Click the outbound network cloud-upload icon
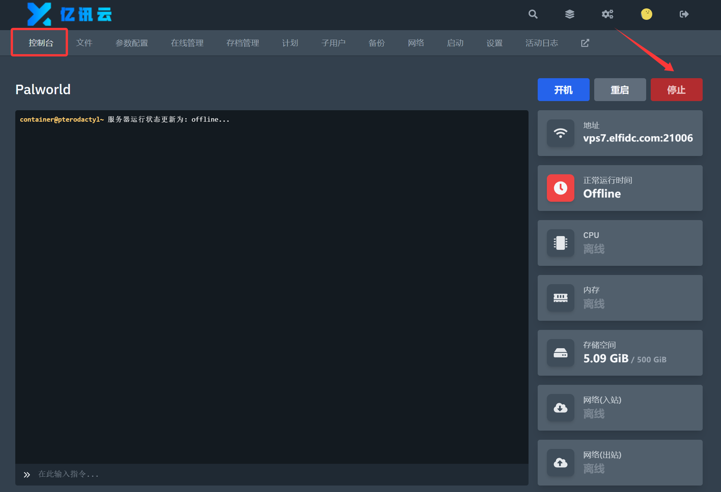The height and width of the screenshot is (492, 721). click(561, 463)
